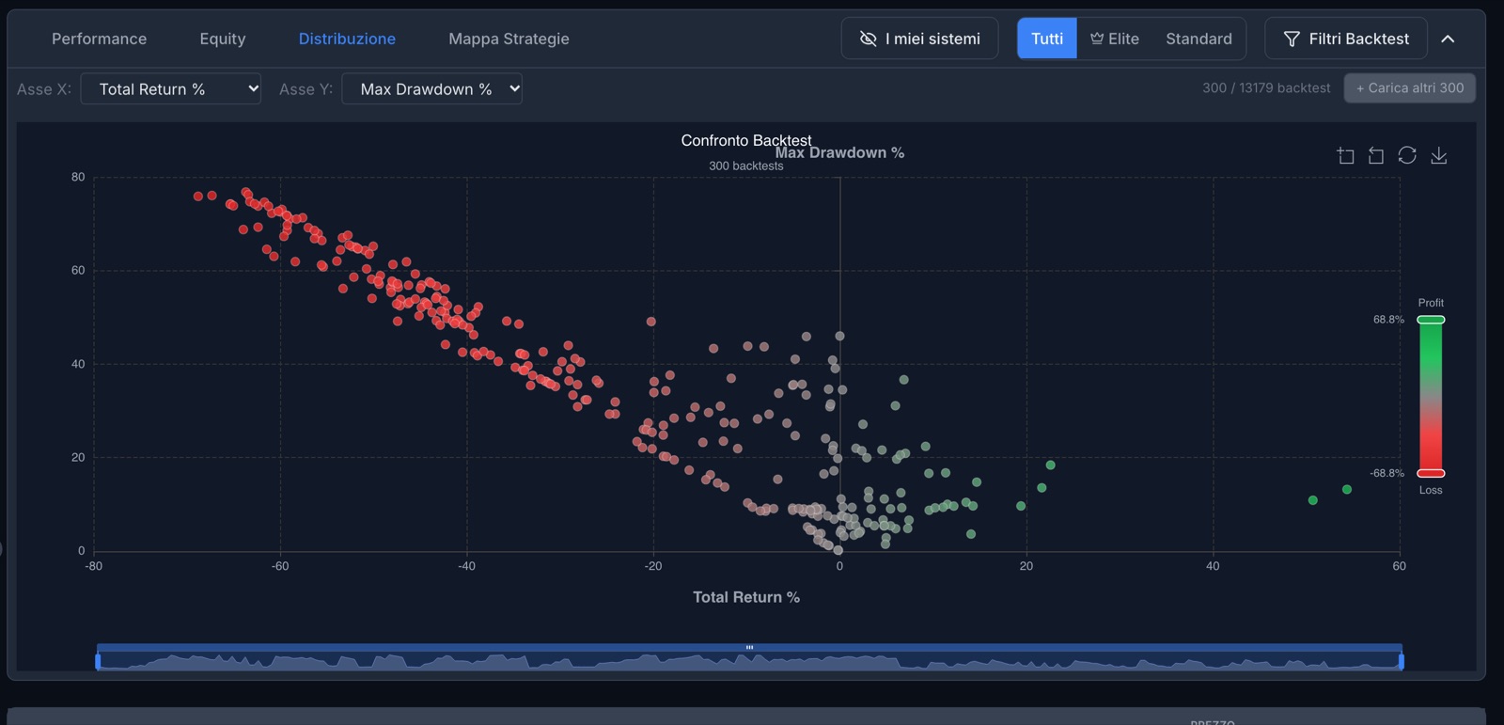This screenshot has width=1504, height=725.
Task: Click the "Asse X:" label
Action: [44, 89]
